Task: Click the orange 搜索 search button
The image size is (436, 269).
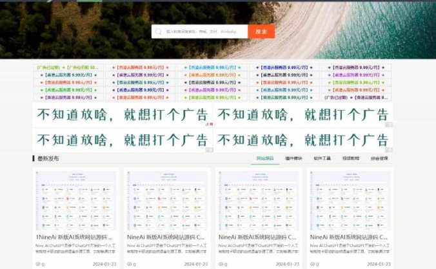Action: [261, 32]
